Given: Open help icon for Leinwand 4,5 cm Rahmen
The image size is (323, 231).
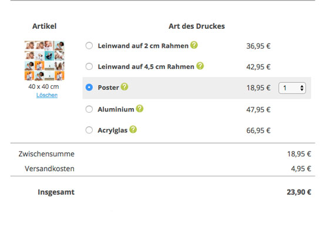Looking at the screenshot, I should pyautogui.click(x=200, y=66).
